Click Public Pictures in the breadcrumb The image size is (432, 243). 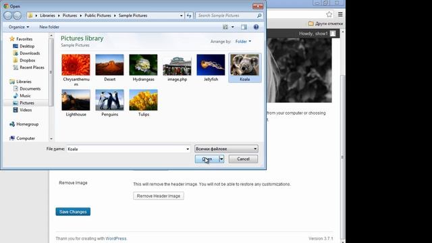click(x=98, y=16)
